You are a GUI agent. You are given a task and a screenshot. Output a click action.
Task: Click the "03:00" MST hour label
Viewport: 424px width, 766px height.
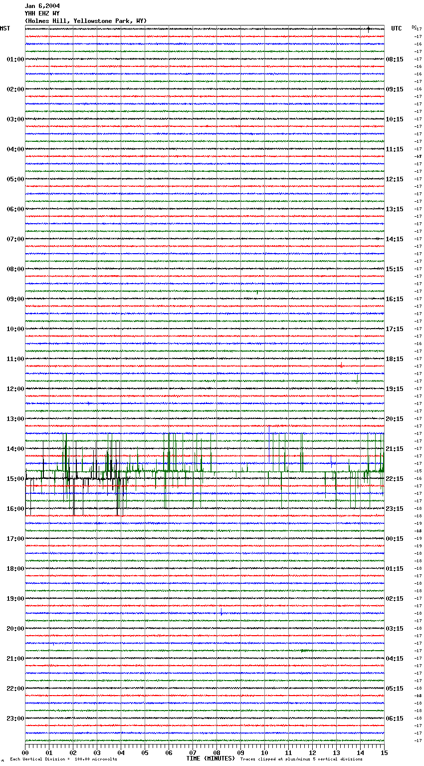pos(15,119)
